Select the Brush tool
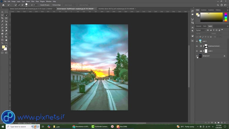This screenshot has width=229, height=129. coord(2,24)
